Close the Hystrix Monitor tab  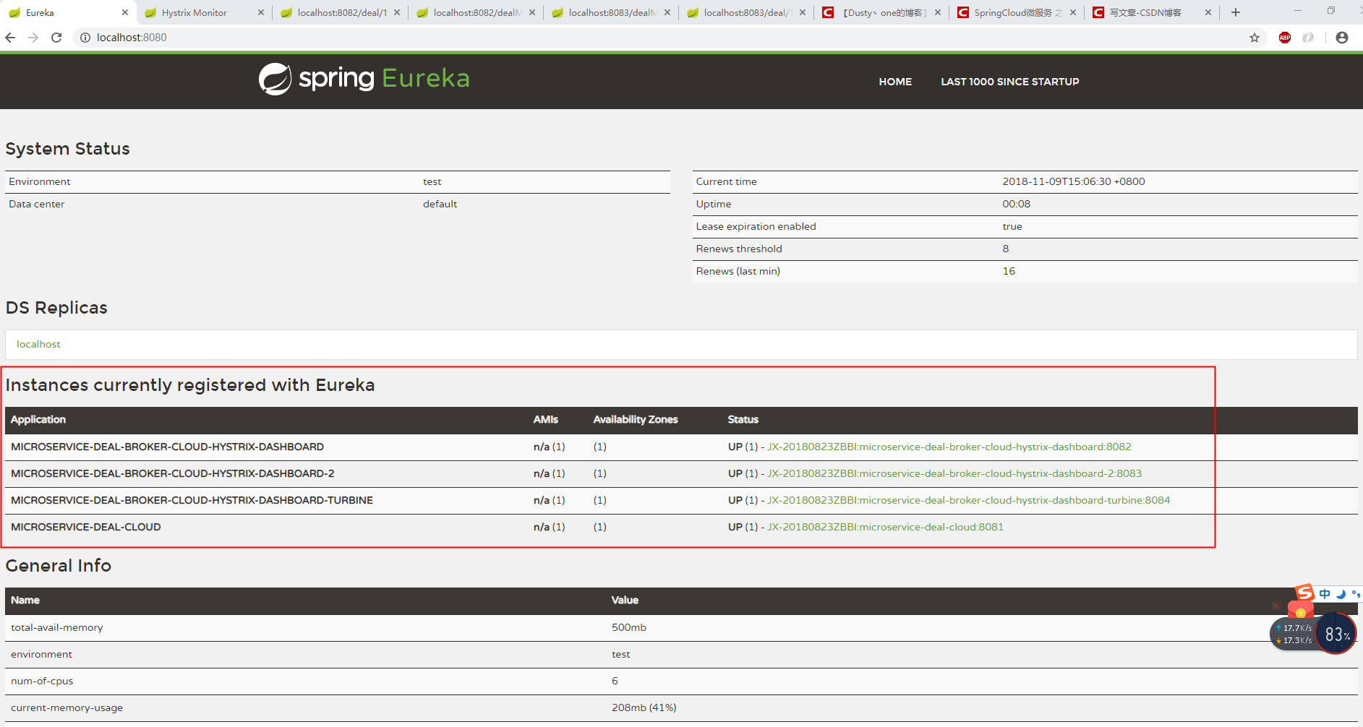(x=261, y=12)
